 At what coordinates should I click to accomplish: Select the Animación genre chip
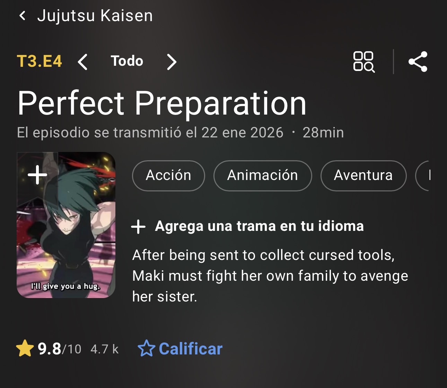tap(263, 175)
